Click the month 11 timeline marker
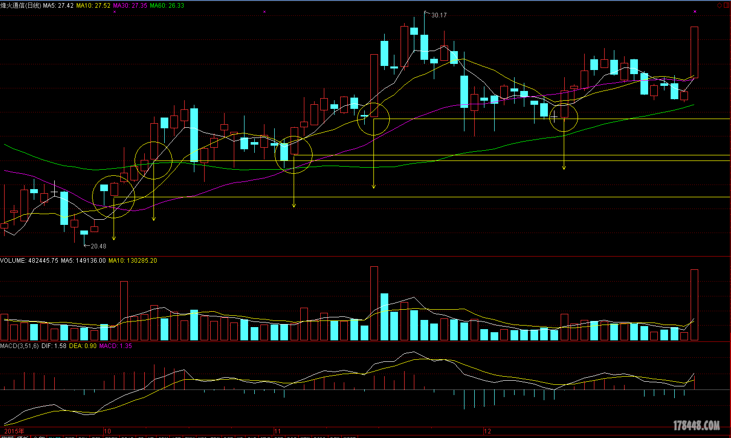 pos(278,431)
